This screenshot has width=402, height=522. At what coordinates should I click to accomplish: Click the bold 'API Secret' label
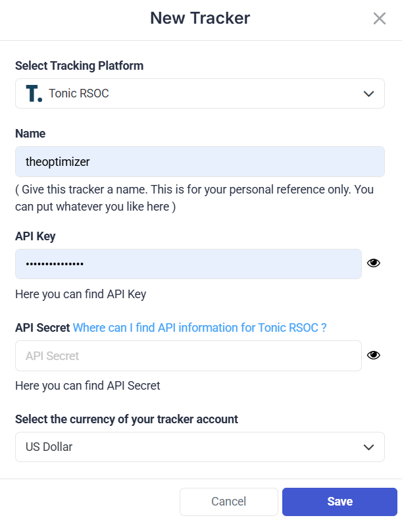[43, 328]
